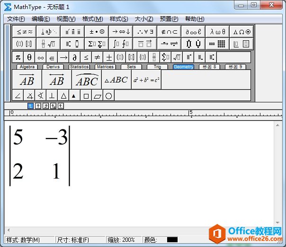
Task: Click the black color swatch in status bar
Action: click(x=172, y=240)
